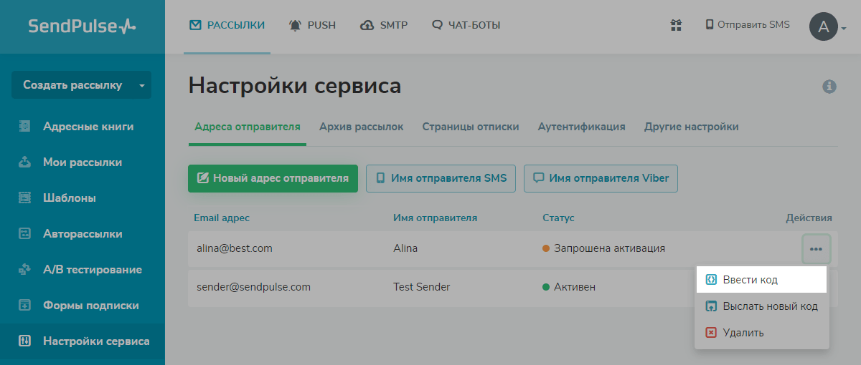Open the Аутентификация tab

pyautogui.click(x=582, y=127)
